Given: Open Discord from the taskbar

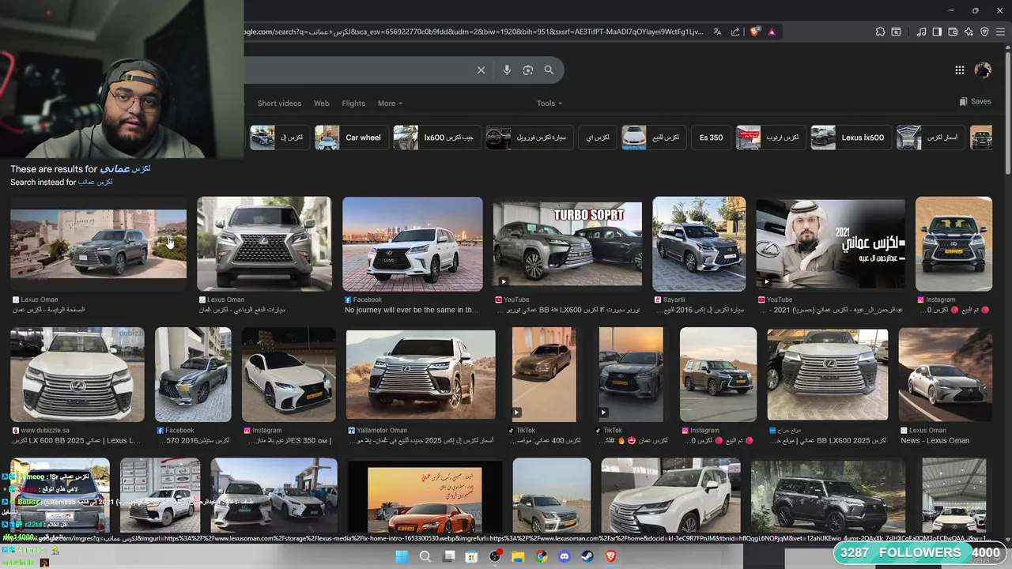Looking at the screenshot, I should (x=565, y=556).
